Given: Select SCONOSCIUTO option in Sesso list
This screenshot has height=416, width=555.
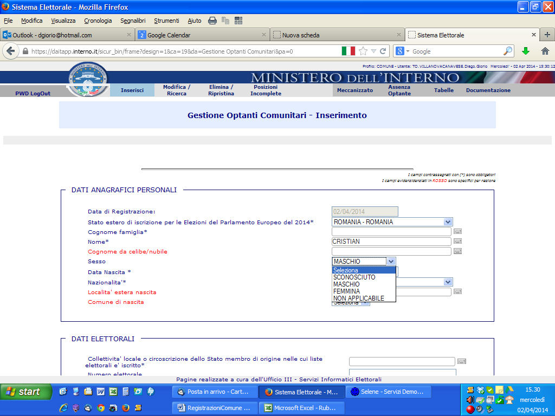Looking at the screenshot, I should 354,277.
